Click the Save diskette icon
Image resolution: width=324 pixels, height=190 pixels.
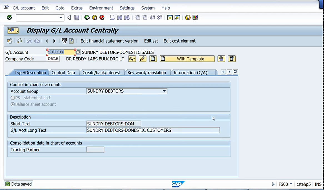77,17
